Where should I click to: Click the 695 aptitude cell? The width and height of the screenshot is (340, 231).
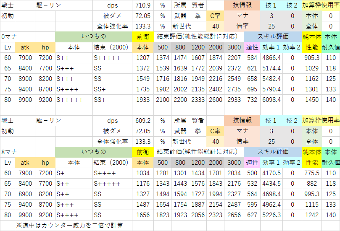click(x=252, y=89)
